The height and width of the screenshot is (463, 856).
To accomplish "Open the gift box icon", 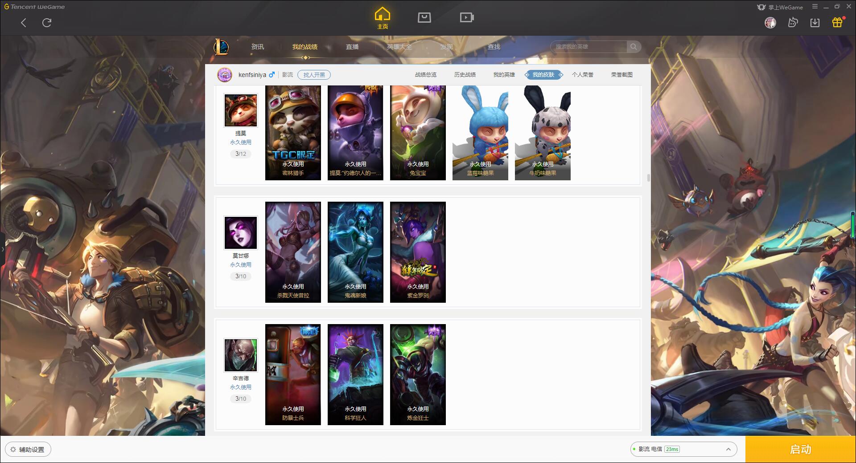I will [x=837, y=22].
